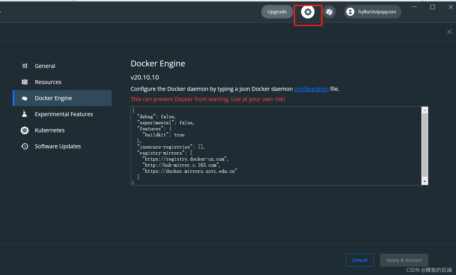The width and height of the screenshot is (456, 275).
Task: Click the Resources disk icon
Action: (25, 82)
